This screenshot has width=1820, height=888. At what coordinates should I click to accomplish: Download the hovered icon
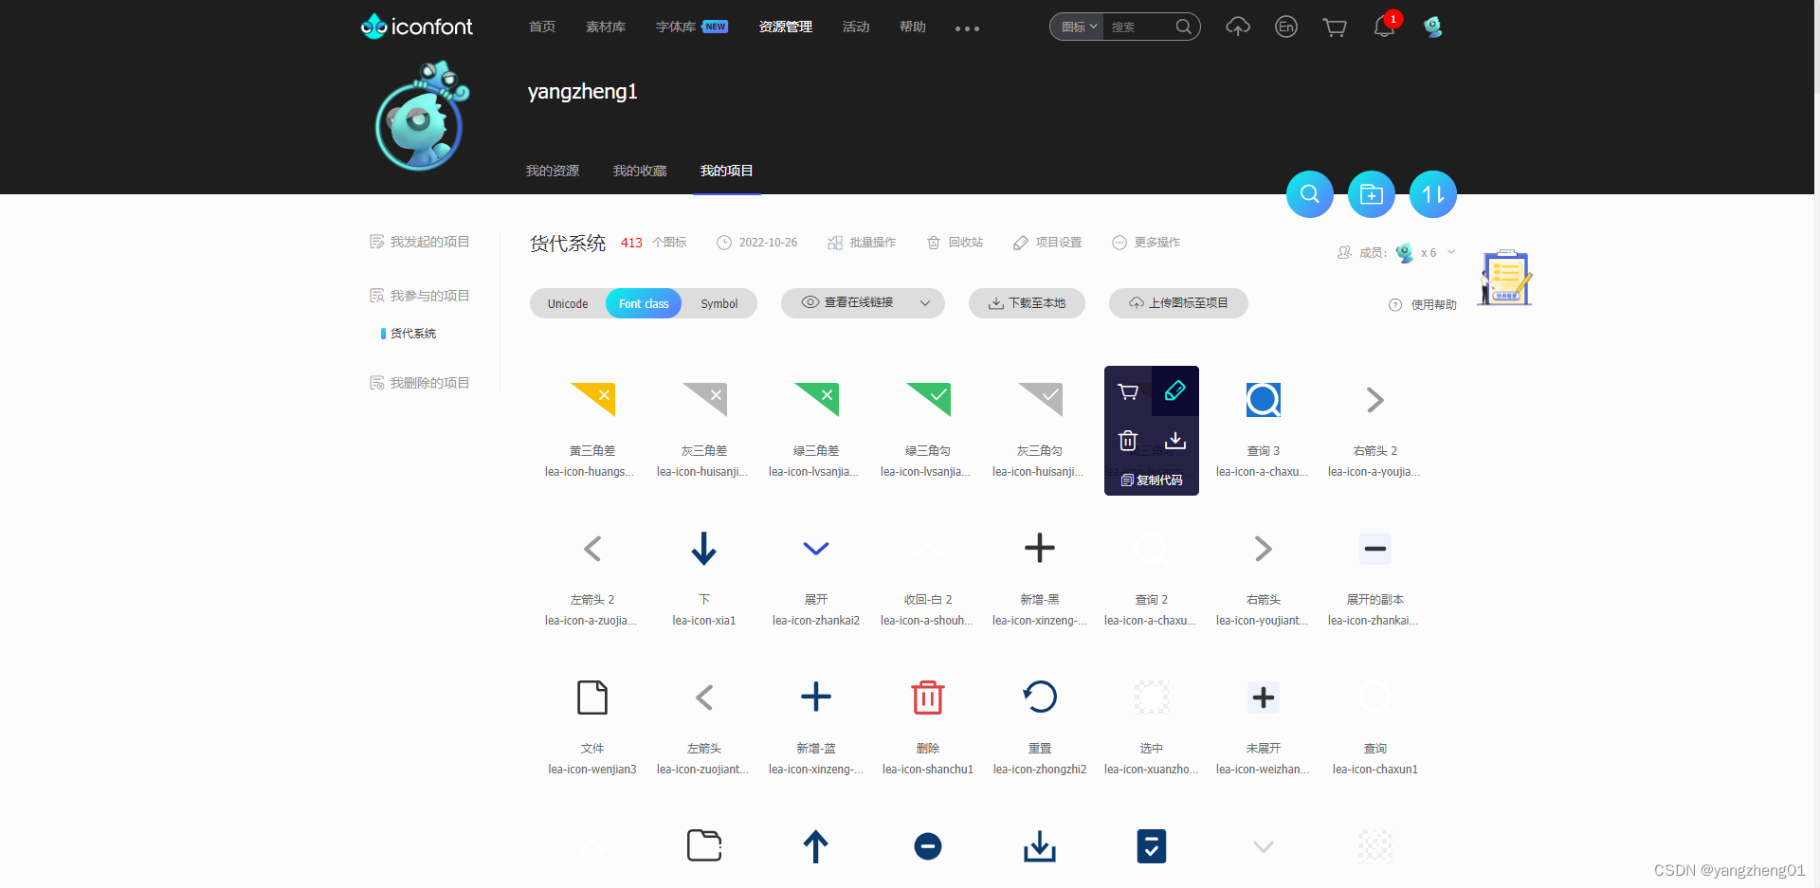1175,440
